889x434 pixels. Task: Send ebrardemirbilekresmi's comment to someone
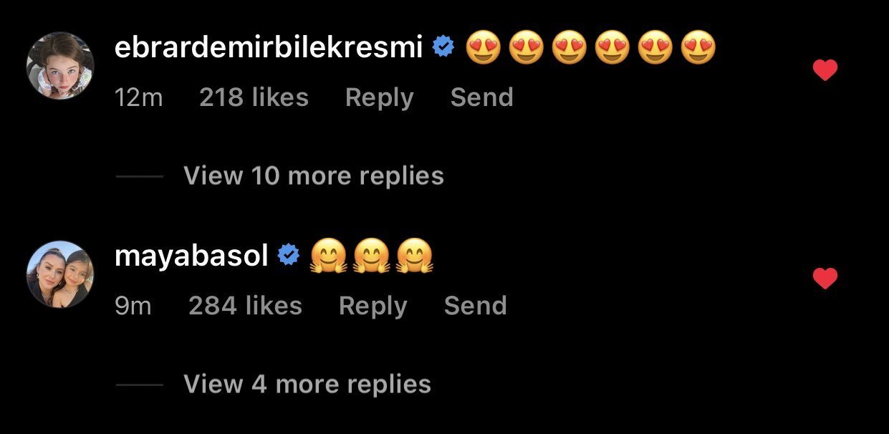[481, 98]
